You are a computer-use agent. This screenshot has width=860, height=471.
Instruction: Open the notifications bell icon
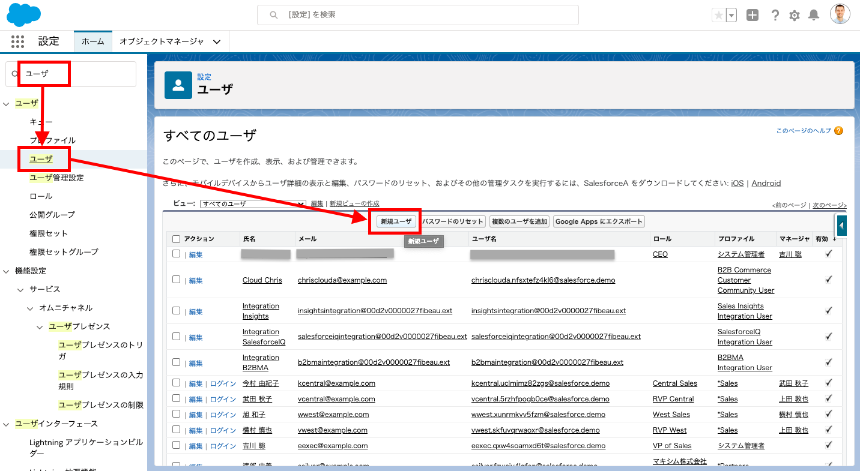(814, 16)
